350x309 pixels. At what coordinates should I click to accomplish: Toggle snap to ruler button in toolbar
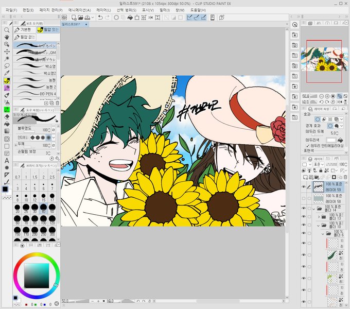coord(189,18)
